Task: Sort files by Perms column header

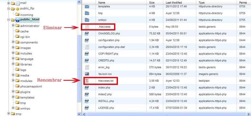Action: (243, 3)
